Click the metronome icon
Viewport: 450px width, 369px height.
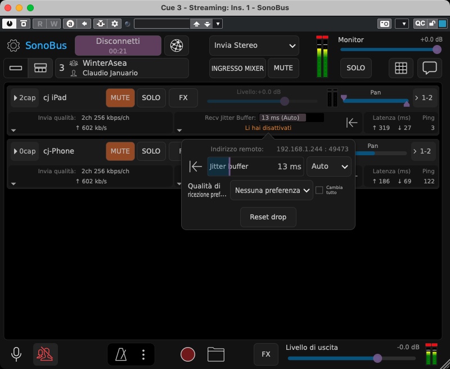coord(121,354)
